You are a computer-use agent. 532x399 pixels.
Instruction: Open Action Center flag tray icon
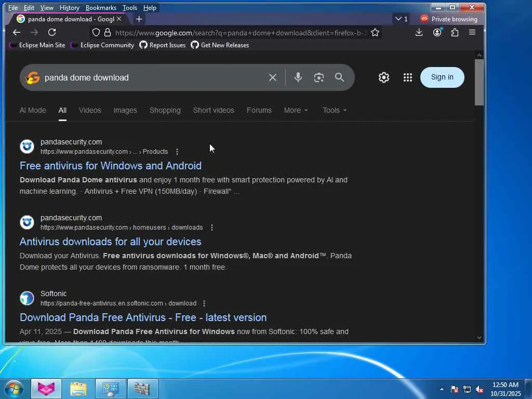pos(454,389)
